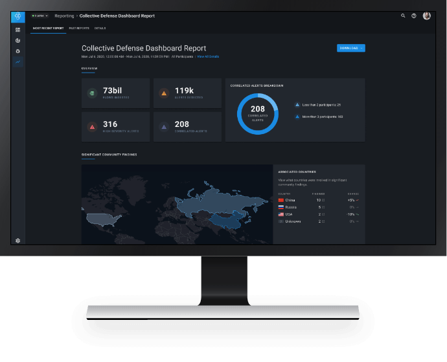Click the USA row name
The image size is (447, 362).
click(x=289, y=214)
